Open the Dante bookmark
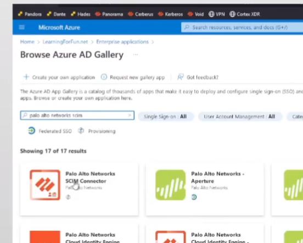The image size is (303, 243). tap(56, 14)
